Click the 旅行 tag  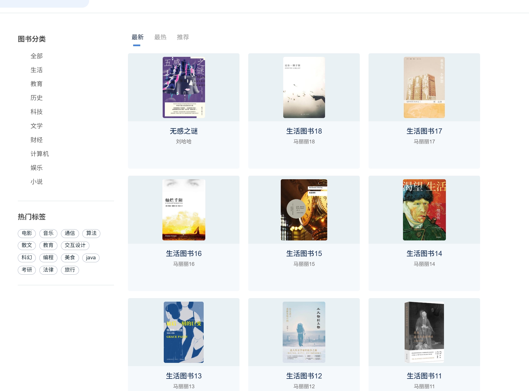pyautogui.click(x=70, y=270)
